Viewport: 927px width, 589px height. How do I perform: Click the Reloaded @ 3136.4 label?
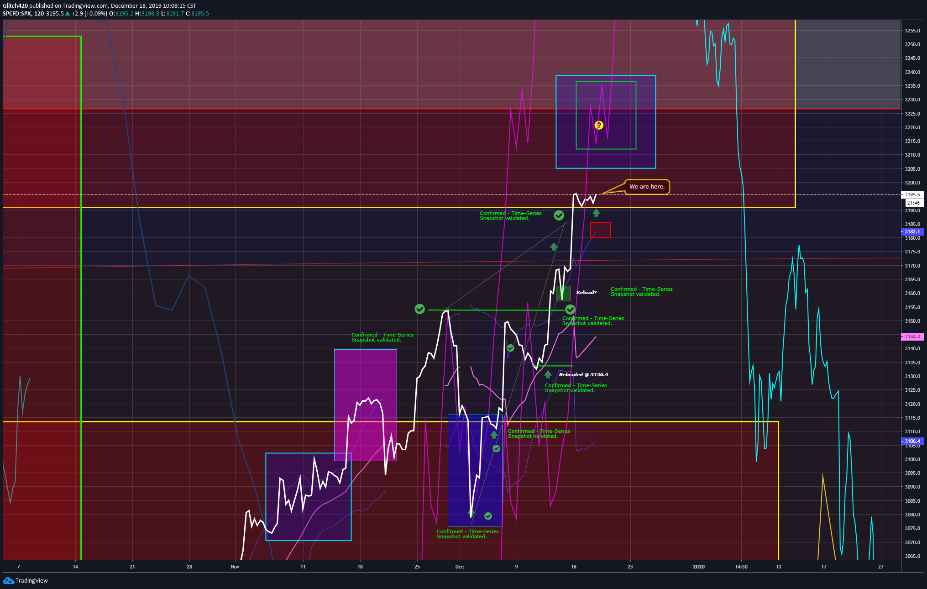pyautogui.click(x=583, y=374)
